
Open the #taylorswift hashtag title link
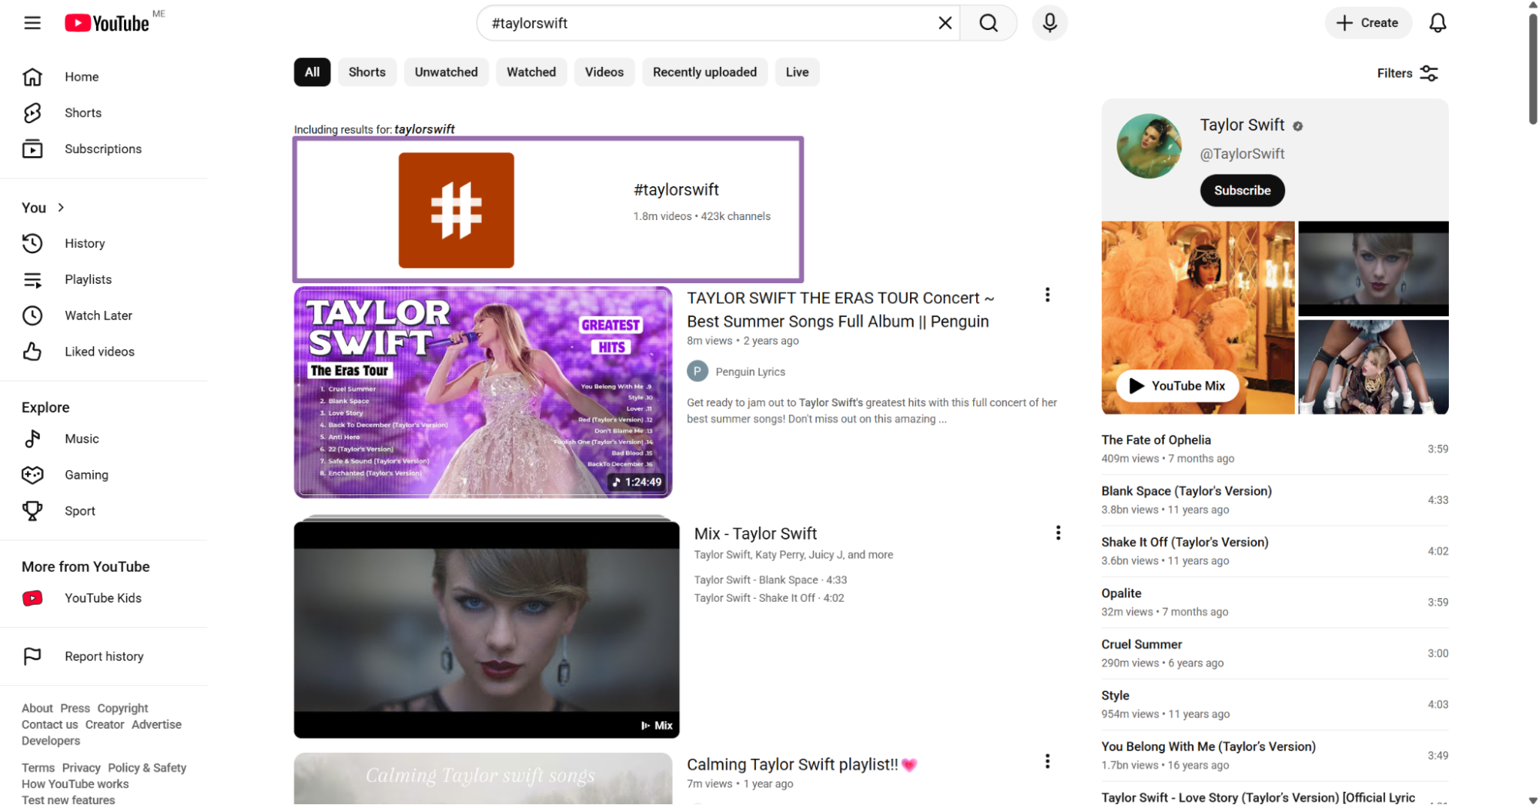(x=676, y=190)
